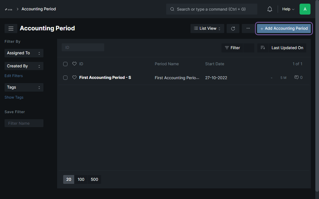This screenshot has width=319, height=199.
Task: Go to the Stride home logo
Action: click(x=9, y=9)
